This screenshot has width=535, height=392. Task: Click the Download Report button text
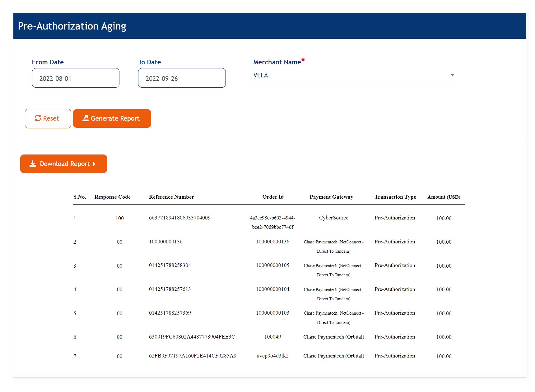point(65,164)
